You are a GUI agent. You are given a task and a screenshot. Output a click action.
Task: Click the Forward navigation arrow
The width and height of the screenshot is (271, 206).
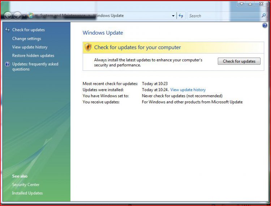[x=17, y=16]
